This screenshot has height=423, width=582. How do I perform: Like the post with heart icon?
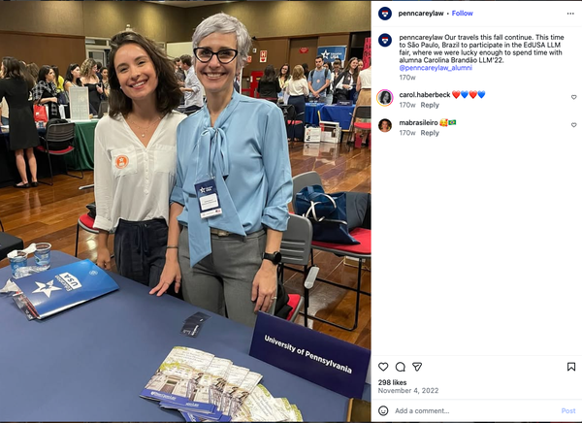[x=383, y=367]
